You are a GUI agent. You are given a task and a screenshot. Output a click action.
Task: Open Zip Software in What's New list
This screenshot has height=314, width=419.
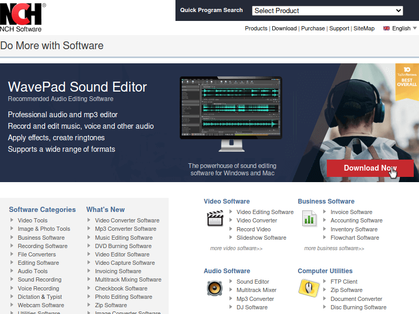coord(111,305)
